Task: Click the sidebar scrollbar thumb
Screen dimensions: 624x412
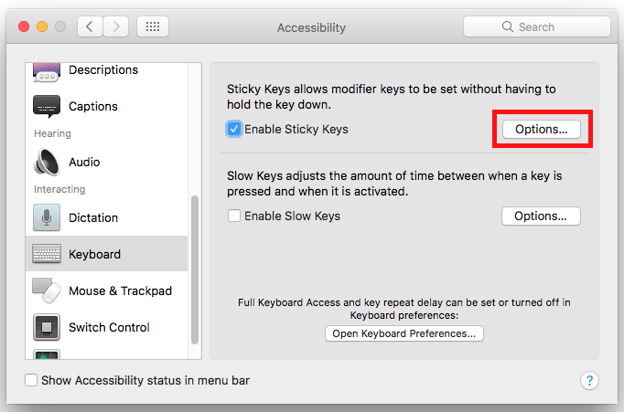Action: click(x=195, y=270)
